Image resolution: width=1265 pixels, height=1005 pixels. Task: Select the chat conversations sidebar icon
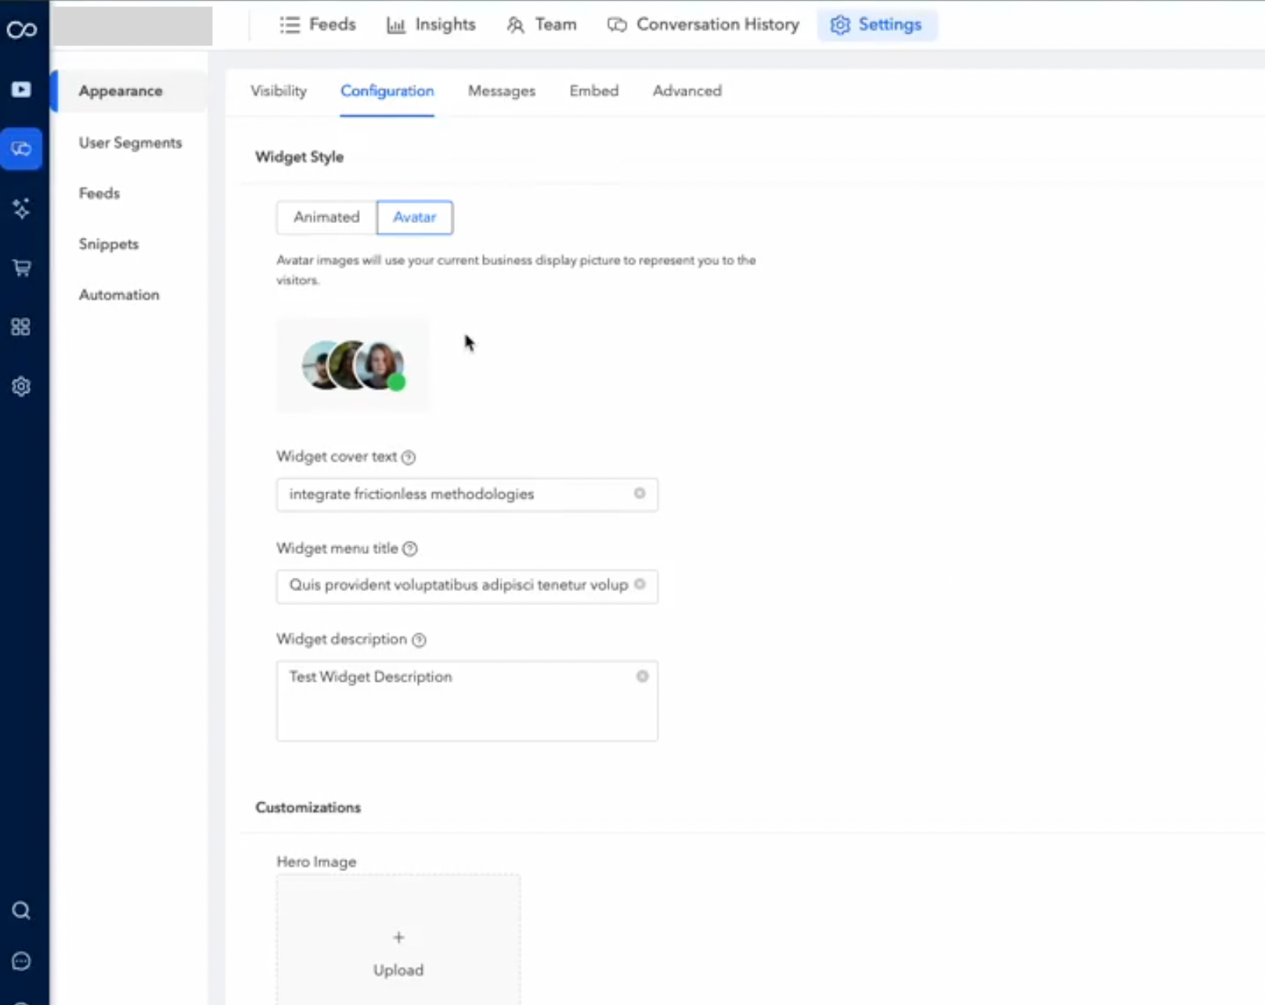[21, 149]
